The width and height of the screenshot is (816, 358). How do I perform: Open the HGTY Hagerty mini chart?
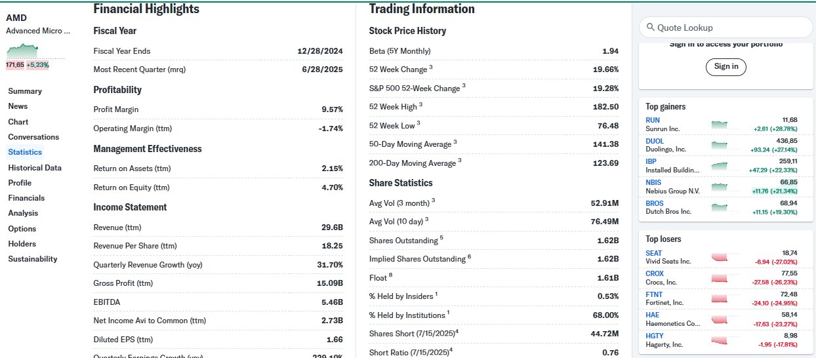click(719, 340)
